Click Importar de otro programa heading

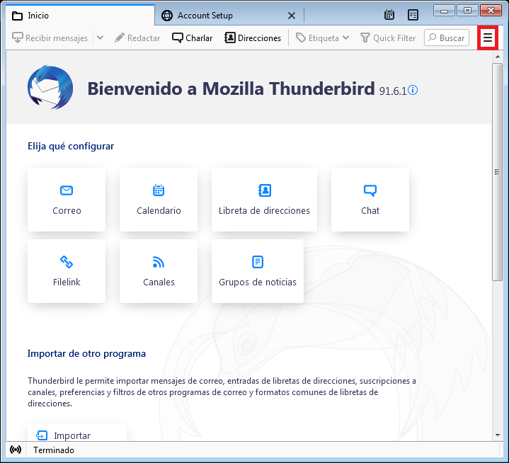click(x=86, y=353)
